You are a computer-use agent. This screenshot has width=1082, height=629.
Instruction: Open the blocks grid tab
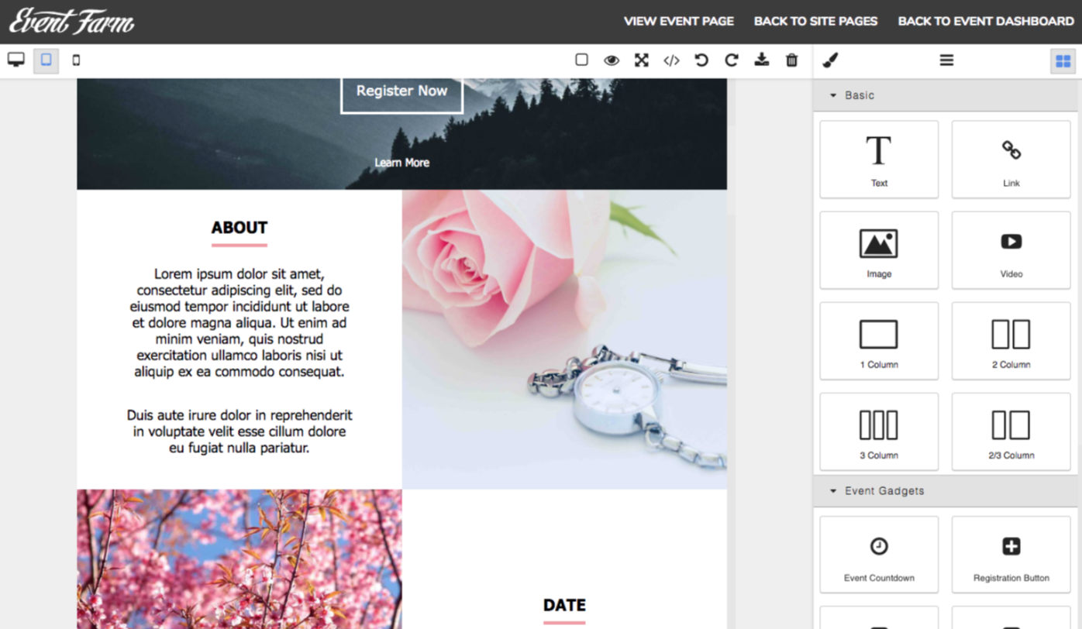coord(1063,61)
